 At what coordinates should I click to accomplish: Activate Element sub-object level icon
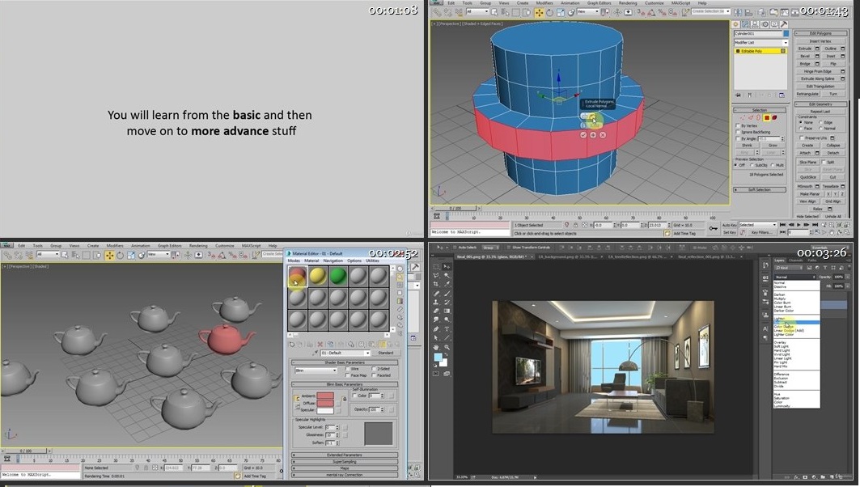774,117
